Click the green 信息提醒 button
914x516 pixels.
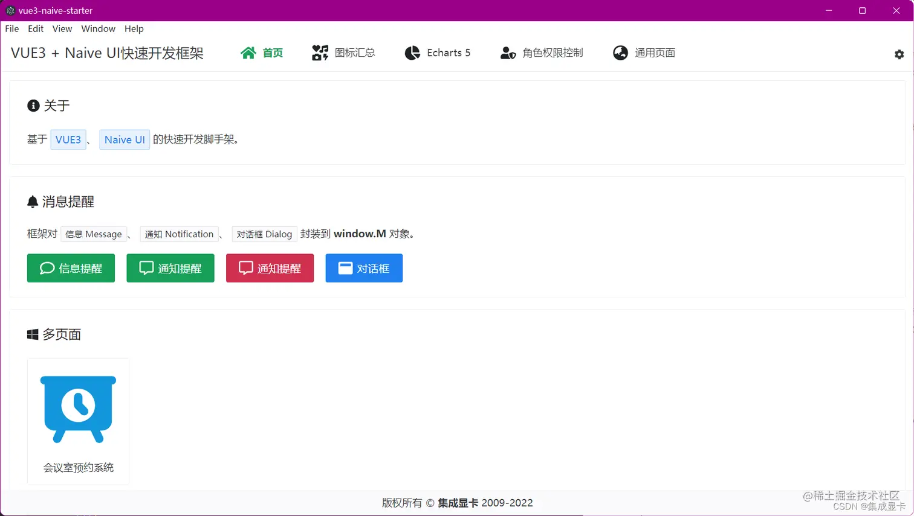[x=71, y=267]
